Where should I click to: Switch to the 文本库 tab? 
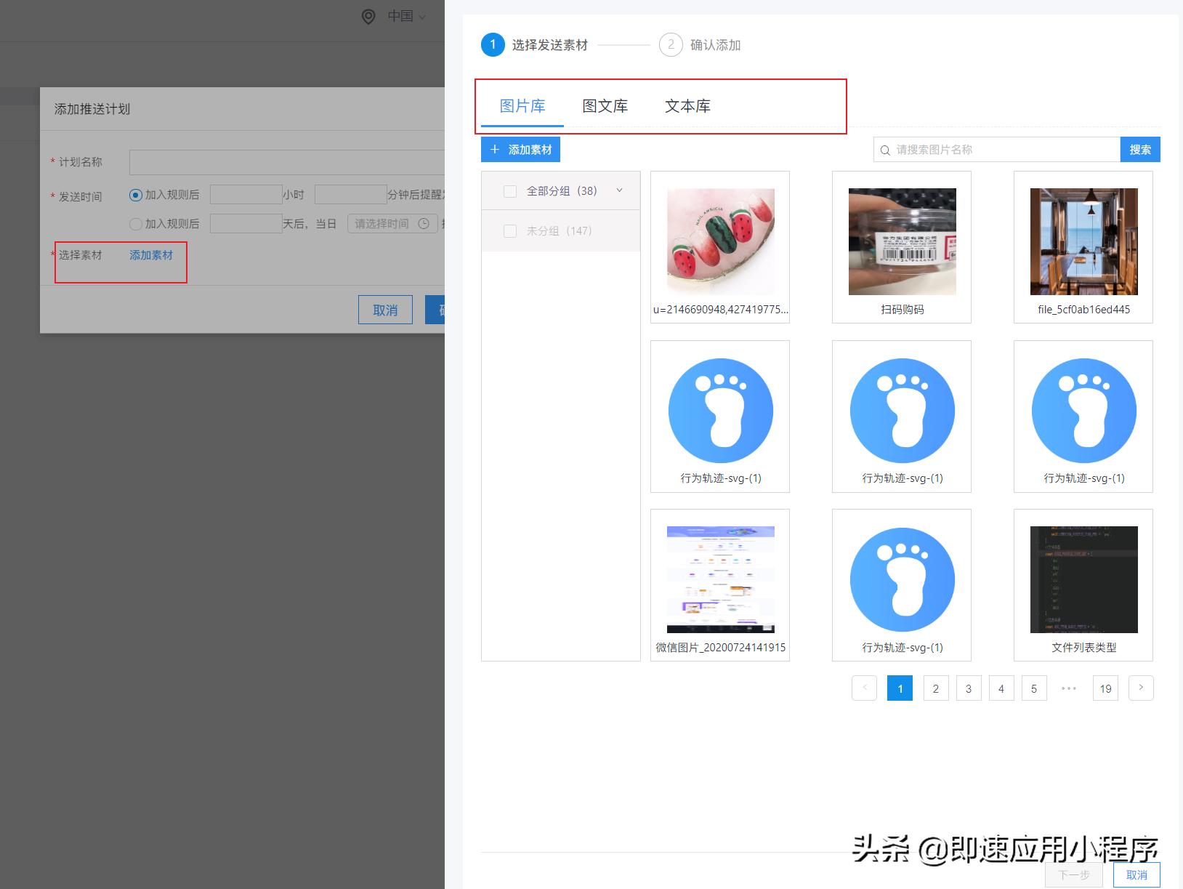click(687, 105)
